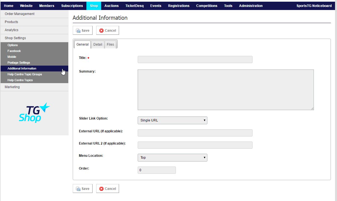Image resolution: width=337 pixels, height=201 pixels.
Task: Open the Website menu
Action: [26, 6]
